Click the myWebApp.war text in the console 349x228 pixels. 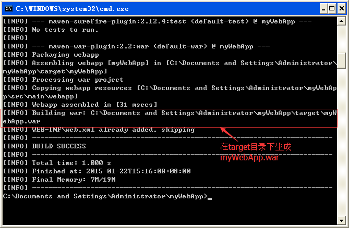(x=21, y=121)
